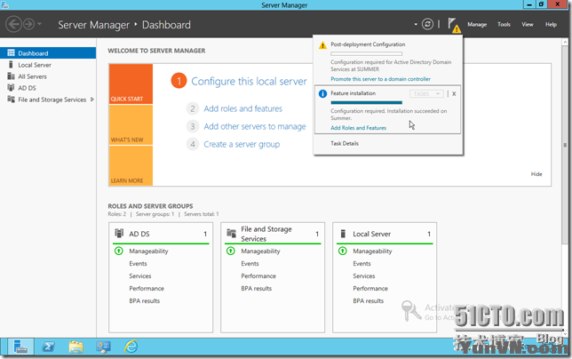The width and height of the screenshot is (572, 359).
Task: Open the View menu
Action: click(527, 25)
